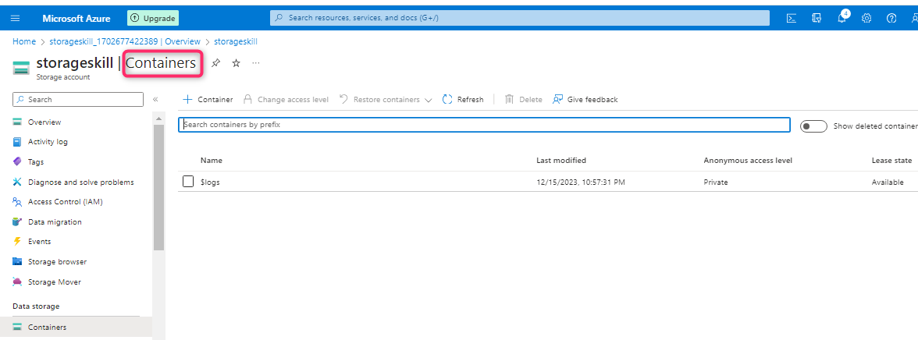Click Delete in the toolbar
918x340 pixels.
(x=523, y=100)
